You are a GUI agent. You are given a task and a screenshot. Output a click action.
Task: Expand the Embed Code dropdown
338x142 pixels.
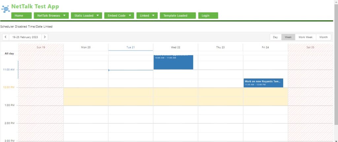pos(119,15)
